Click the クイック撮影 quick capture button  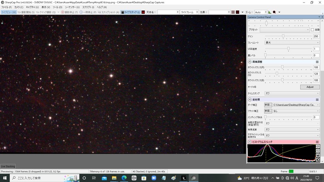tap(46, 12)
